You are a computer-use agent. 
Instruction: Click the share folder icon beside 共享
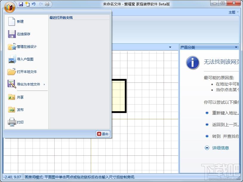[12, 97]
